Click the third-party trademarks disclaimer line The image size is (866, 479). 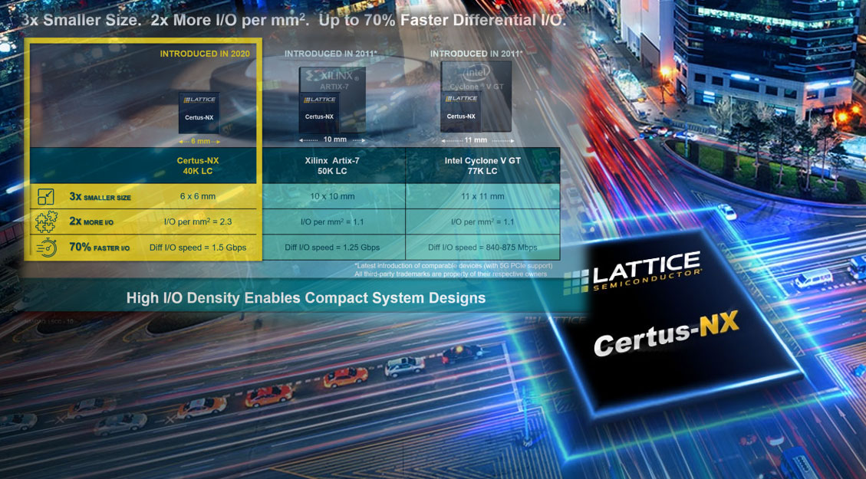(x=451, y=274)
